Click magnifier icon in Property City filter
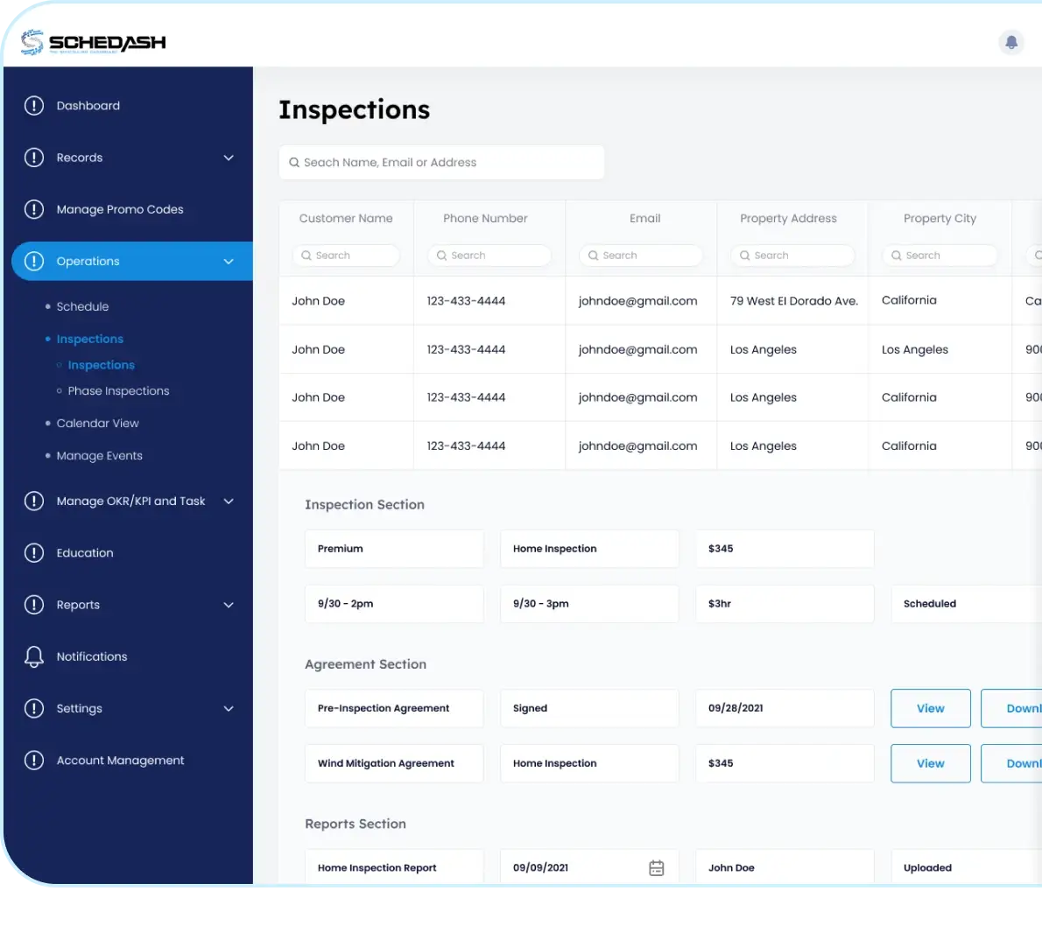Image resolution: width=1042 pixels, height=947 pixels. [896, 255]
